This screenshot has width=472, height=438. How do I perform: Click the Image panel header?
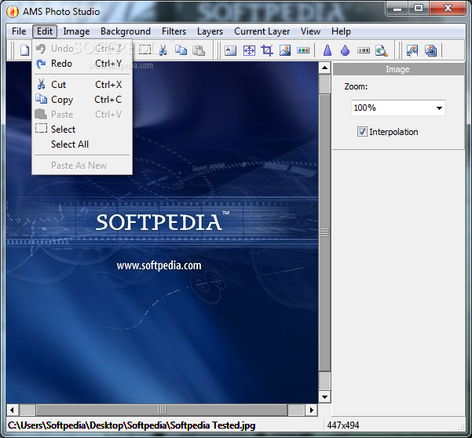(398, 69)
